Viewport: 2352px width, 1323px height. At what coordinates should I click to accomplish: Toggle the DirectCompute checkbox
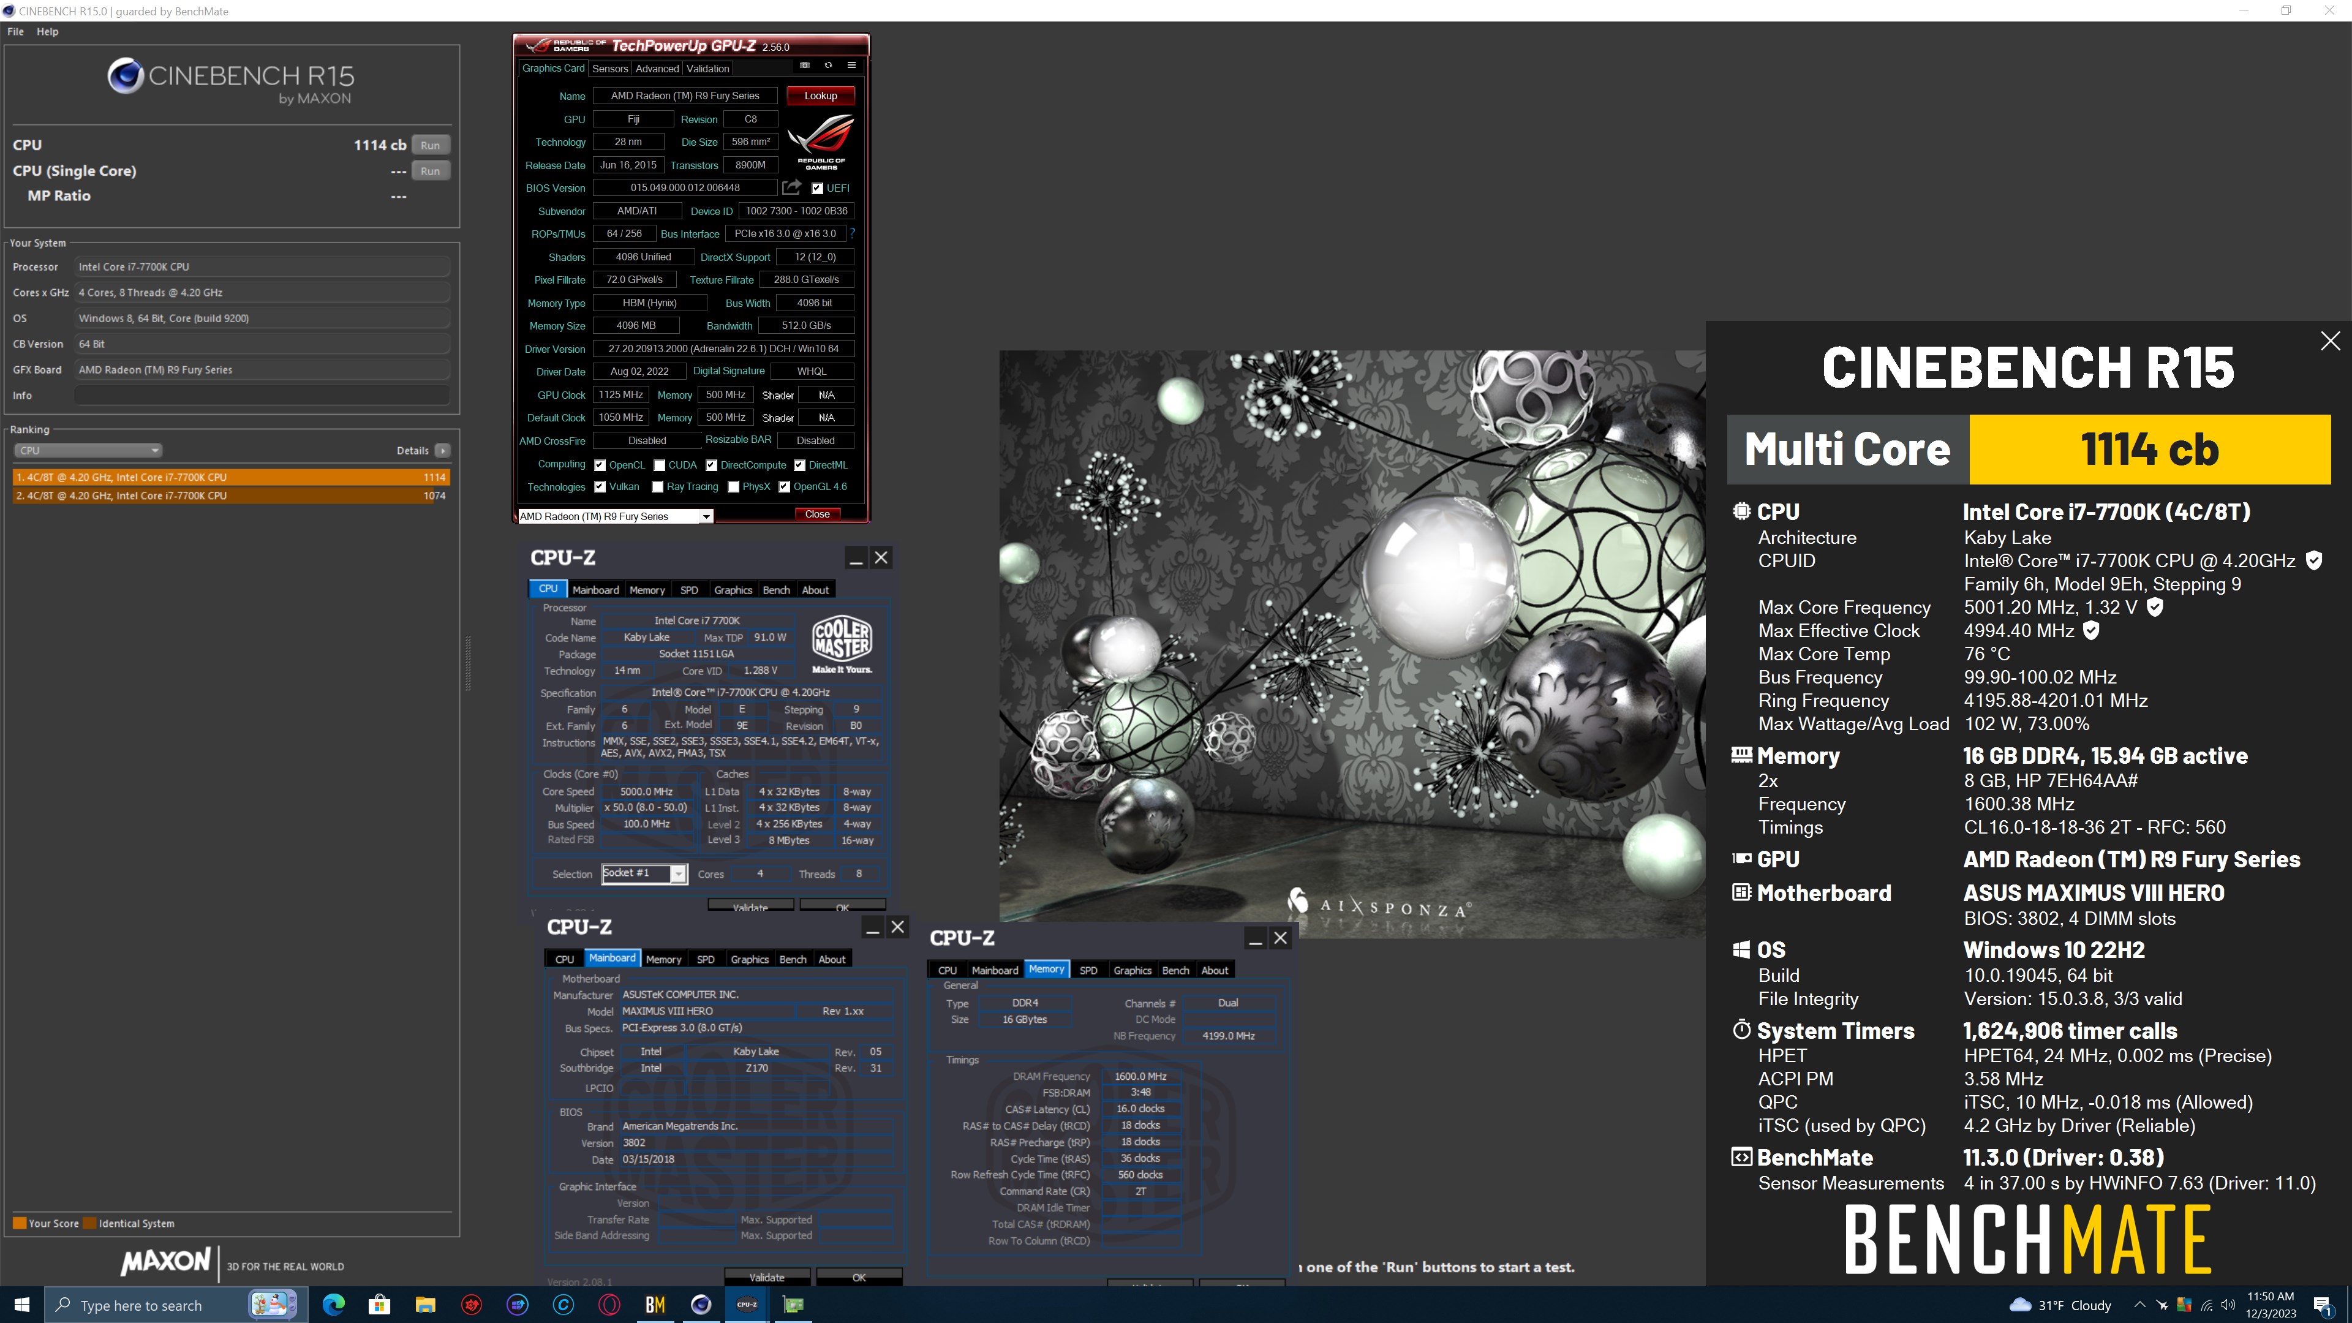pos(711,465)
